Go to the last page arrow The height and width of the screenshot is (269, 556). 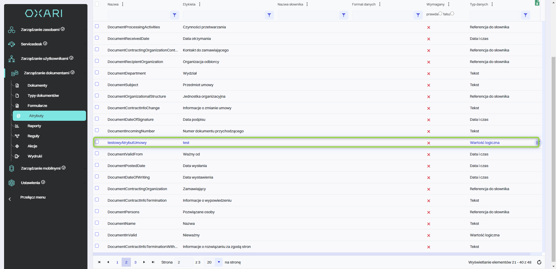click(153, 262)
